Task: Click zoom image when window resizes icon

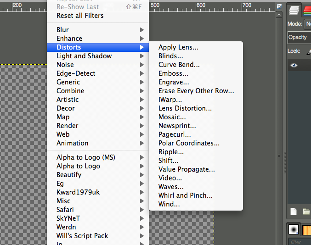Action: click(279, 6)
